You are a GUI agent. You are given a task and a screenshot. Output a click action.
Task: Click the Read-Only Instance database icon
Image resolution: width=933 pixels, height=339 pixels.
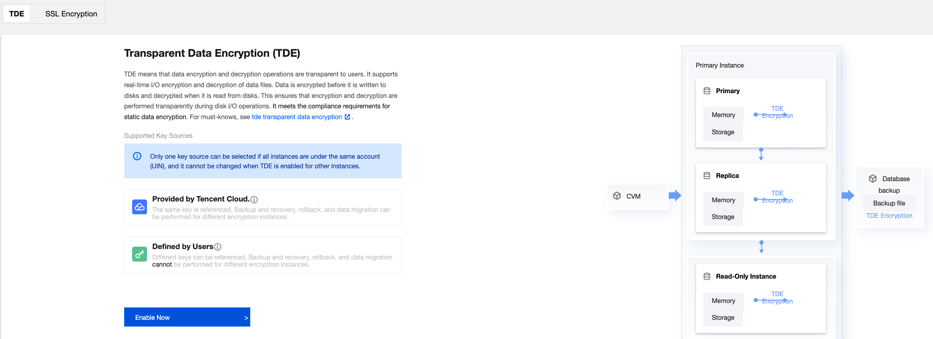click(707, 276)
